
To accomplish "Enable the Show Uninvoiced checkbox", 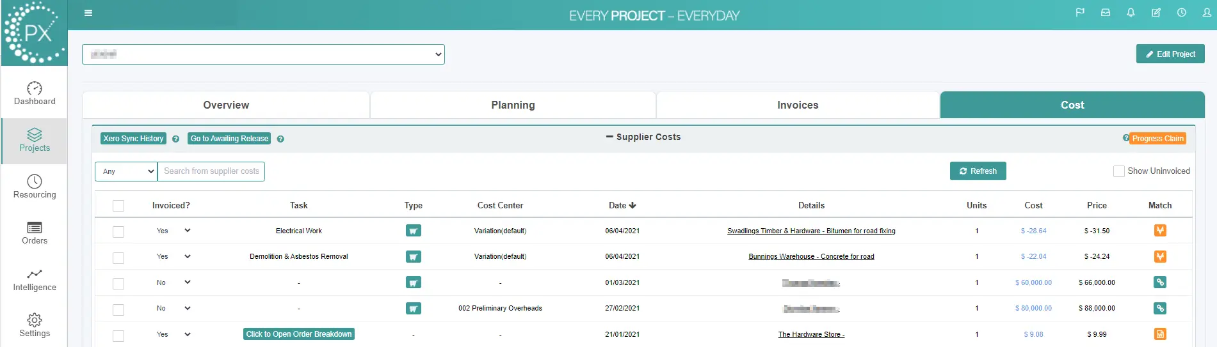I will (1119, 171).
